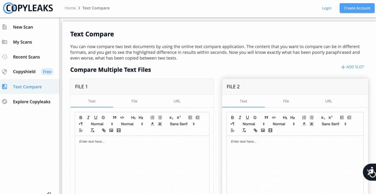376x194 pixels.
Task: Insert video in File 1 editor
Action: point(118,130)
